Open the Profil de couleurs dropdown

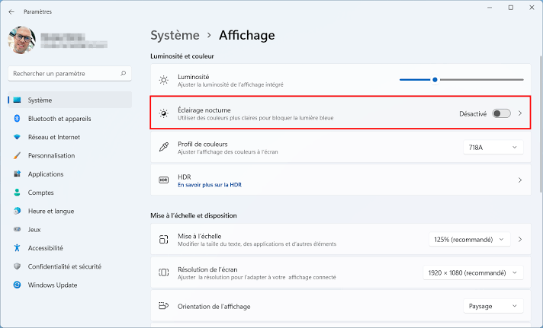point(493,147)
